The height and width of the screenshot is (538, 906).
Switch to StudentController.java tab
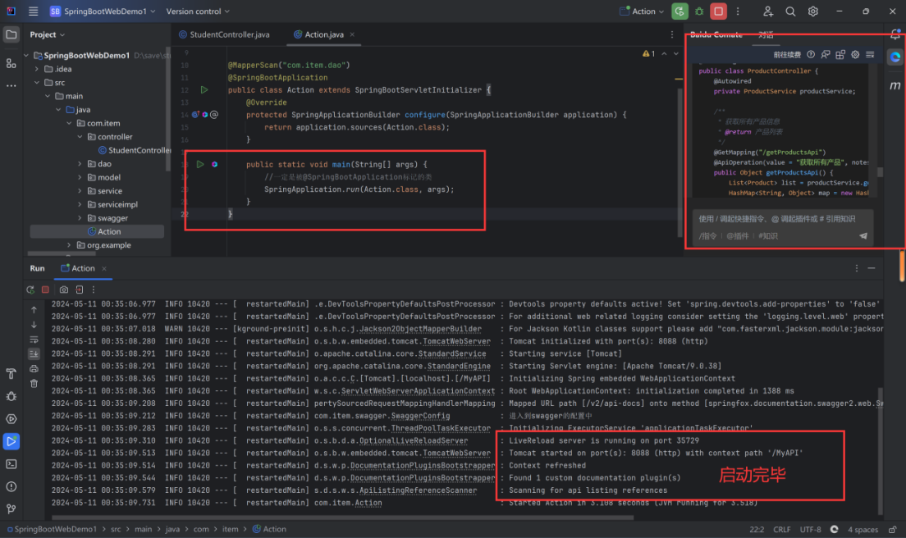(224, 34)
